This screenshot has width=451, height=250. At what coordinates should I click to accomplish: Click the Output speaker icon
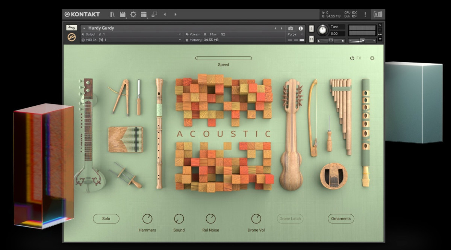83,34
